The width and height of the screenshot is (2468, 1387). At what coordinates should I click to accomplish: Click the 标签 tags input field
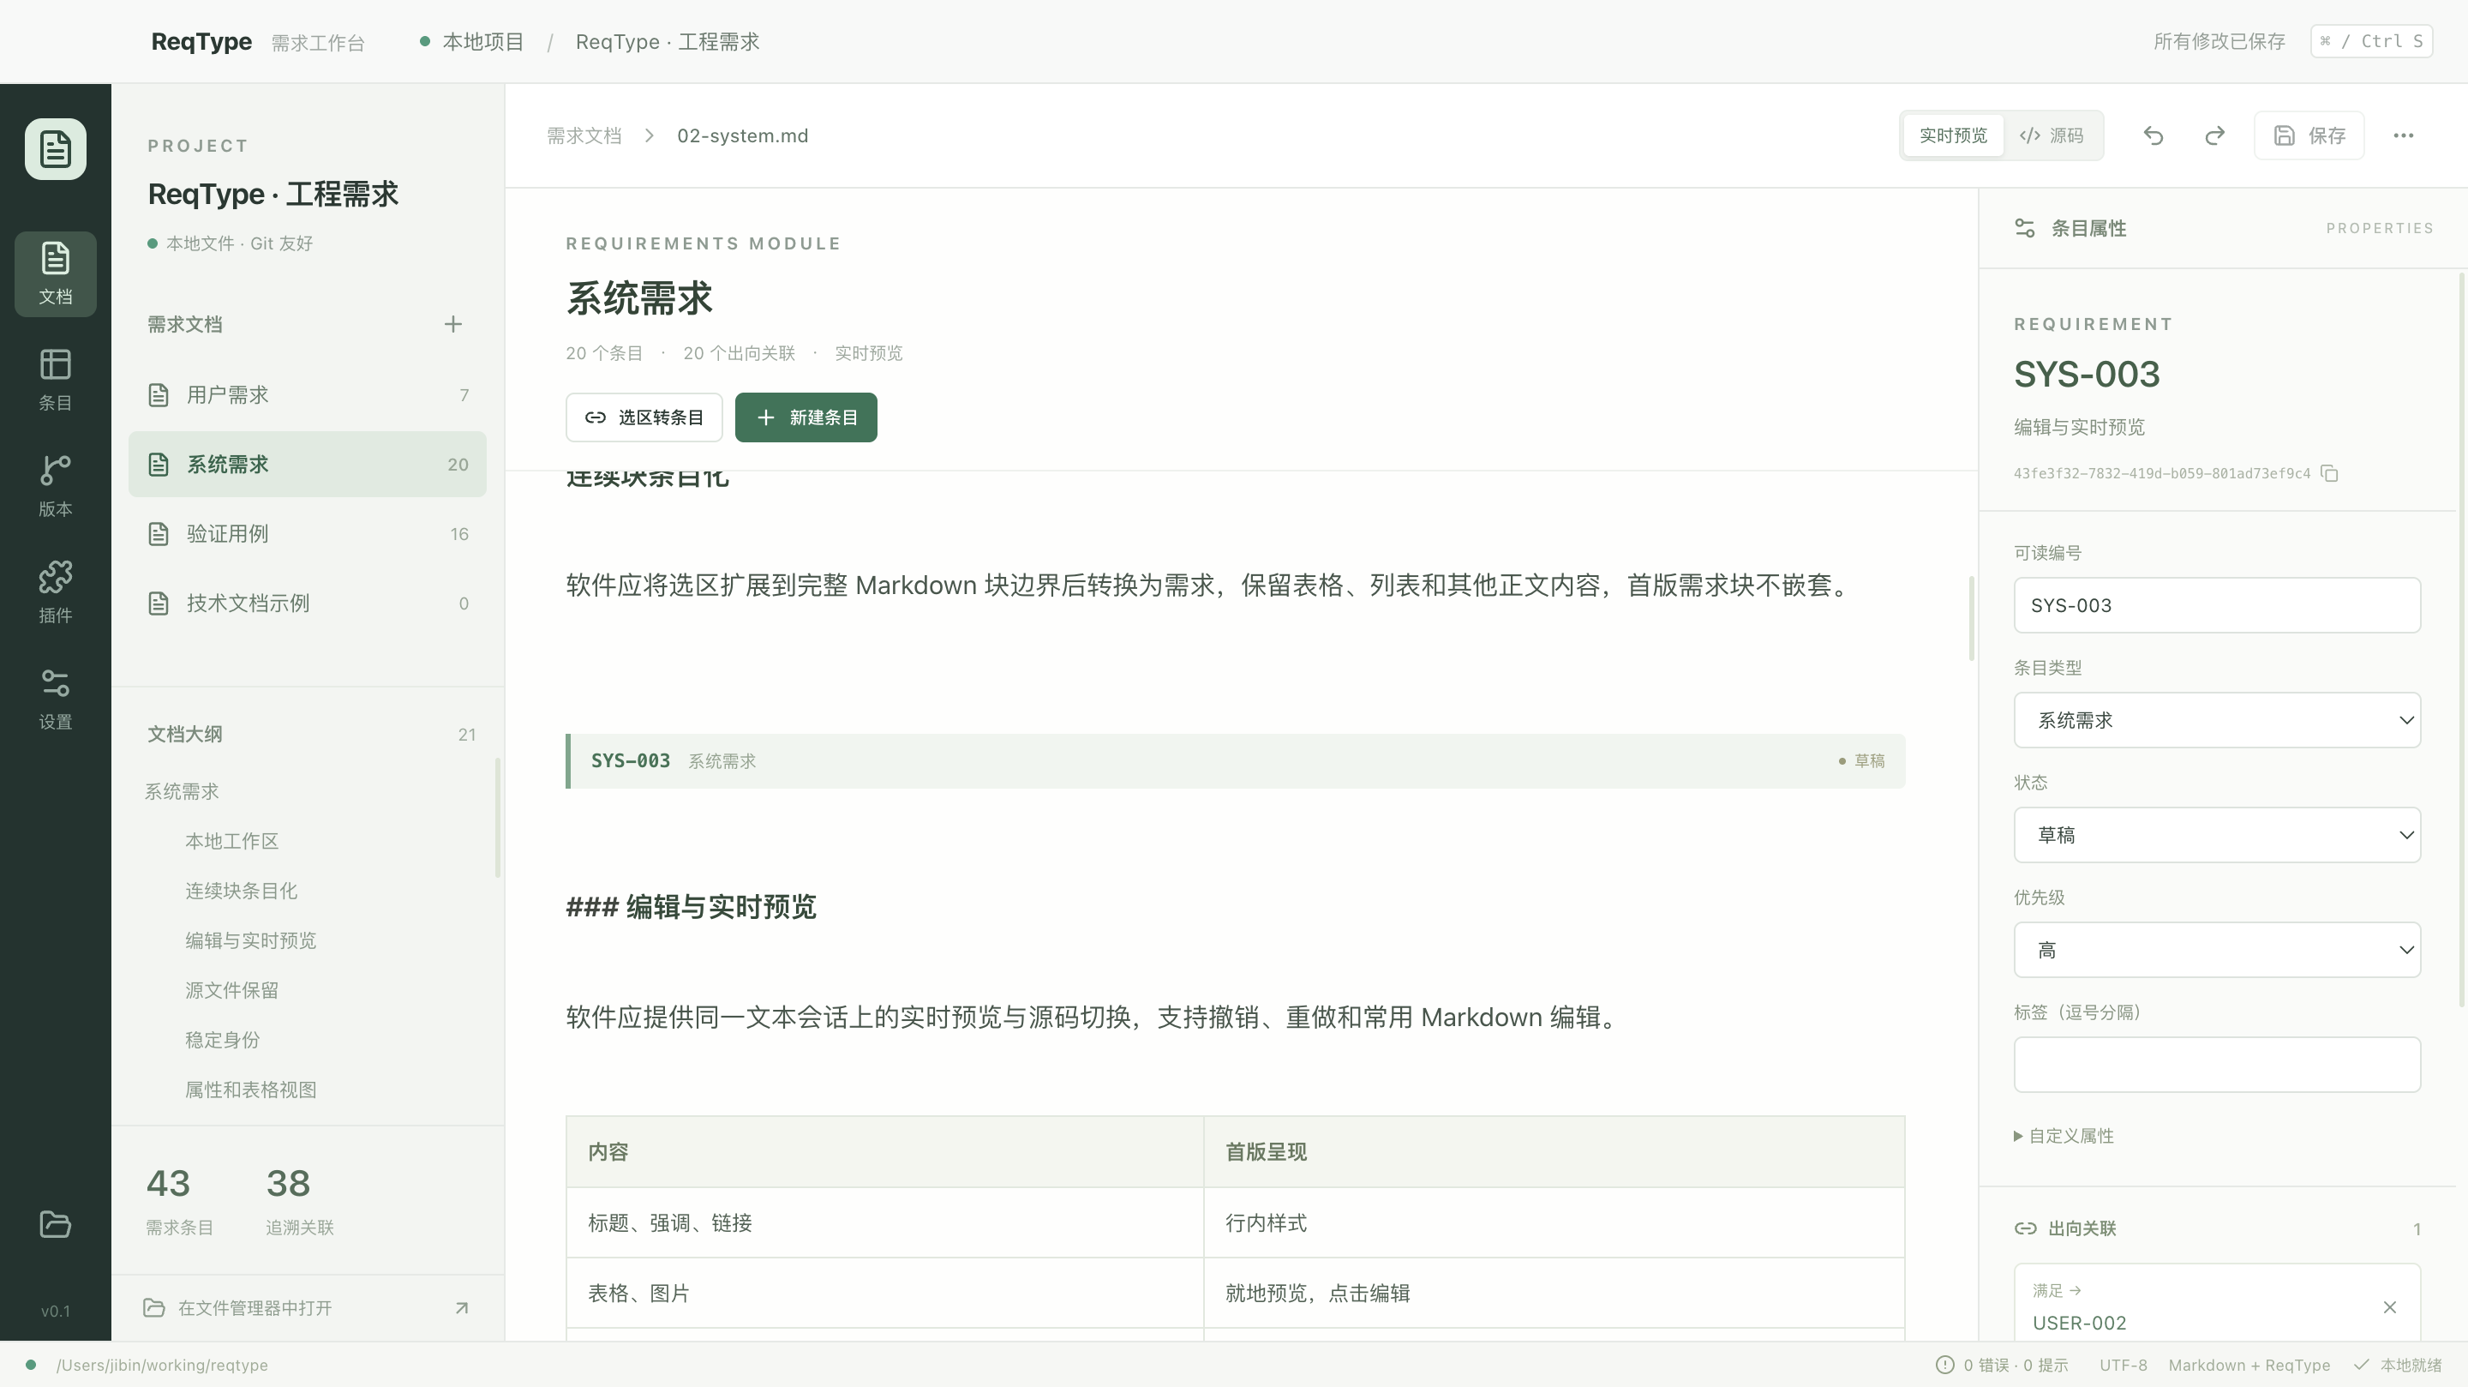point(2217,1065)
